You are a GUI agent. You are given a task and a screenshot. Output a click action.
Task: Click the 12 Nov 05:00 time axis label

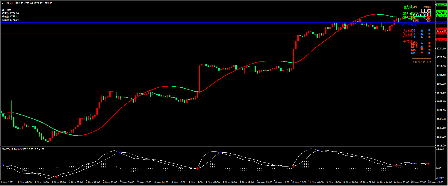tap(367, 183)
